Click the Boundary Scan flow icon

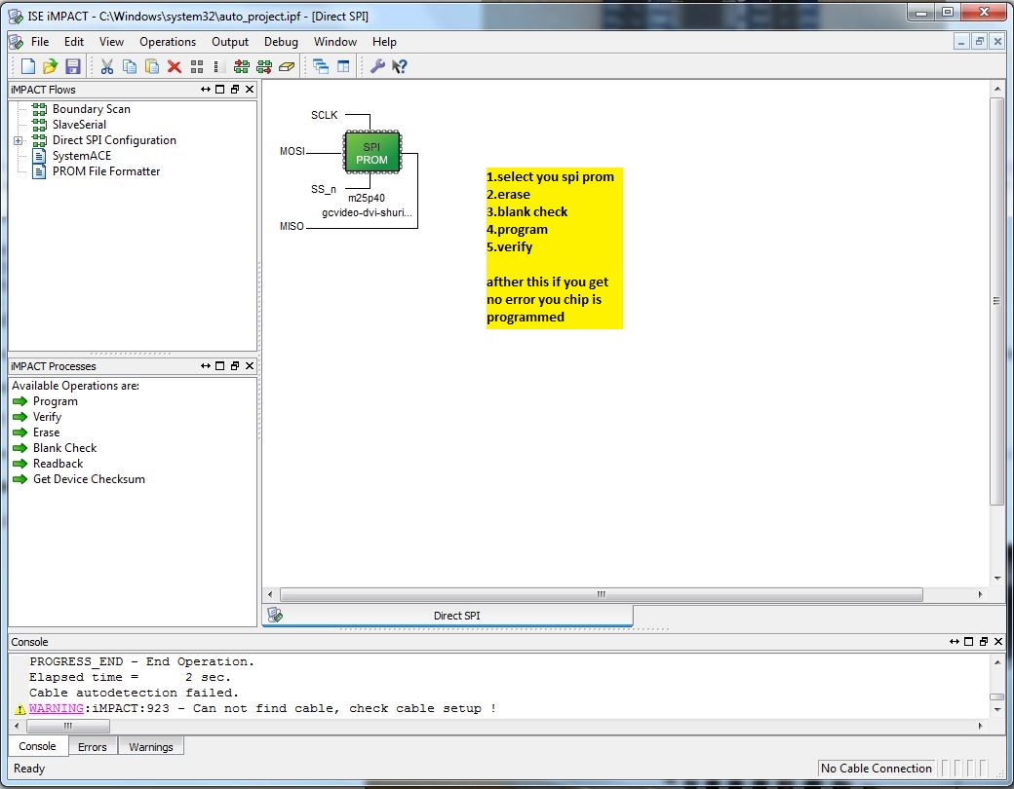[39, 108]
